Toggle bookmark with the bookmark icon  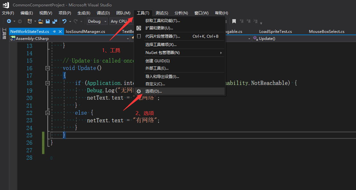(234, 21)
